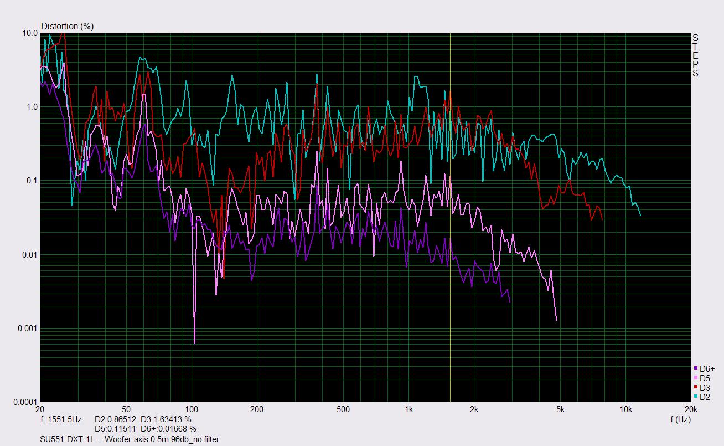This screenshot has width=724, height=446.
Task: Click the "1.0" Y-axis label
Action: [x=32, y=107]
